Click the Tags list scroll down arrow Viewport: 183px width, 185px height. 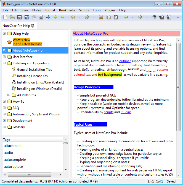[x=66, y=170]
